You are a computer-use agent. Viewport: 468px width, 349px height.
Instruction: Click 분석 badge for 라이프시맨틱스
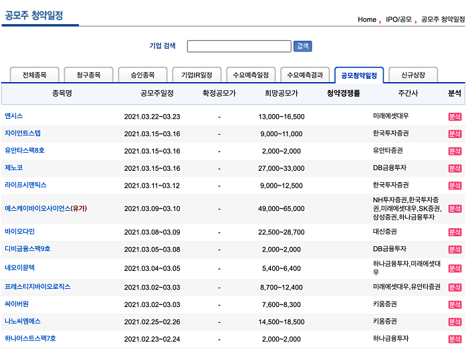click(455, 186)
